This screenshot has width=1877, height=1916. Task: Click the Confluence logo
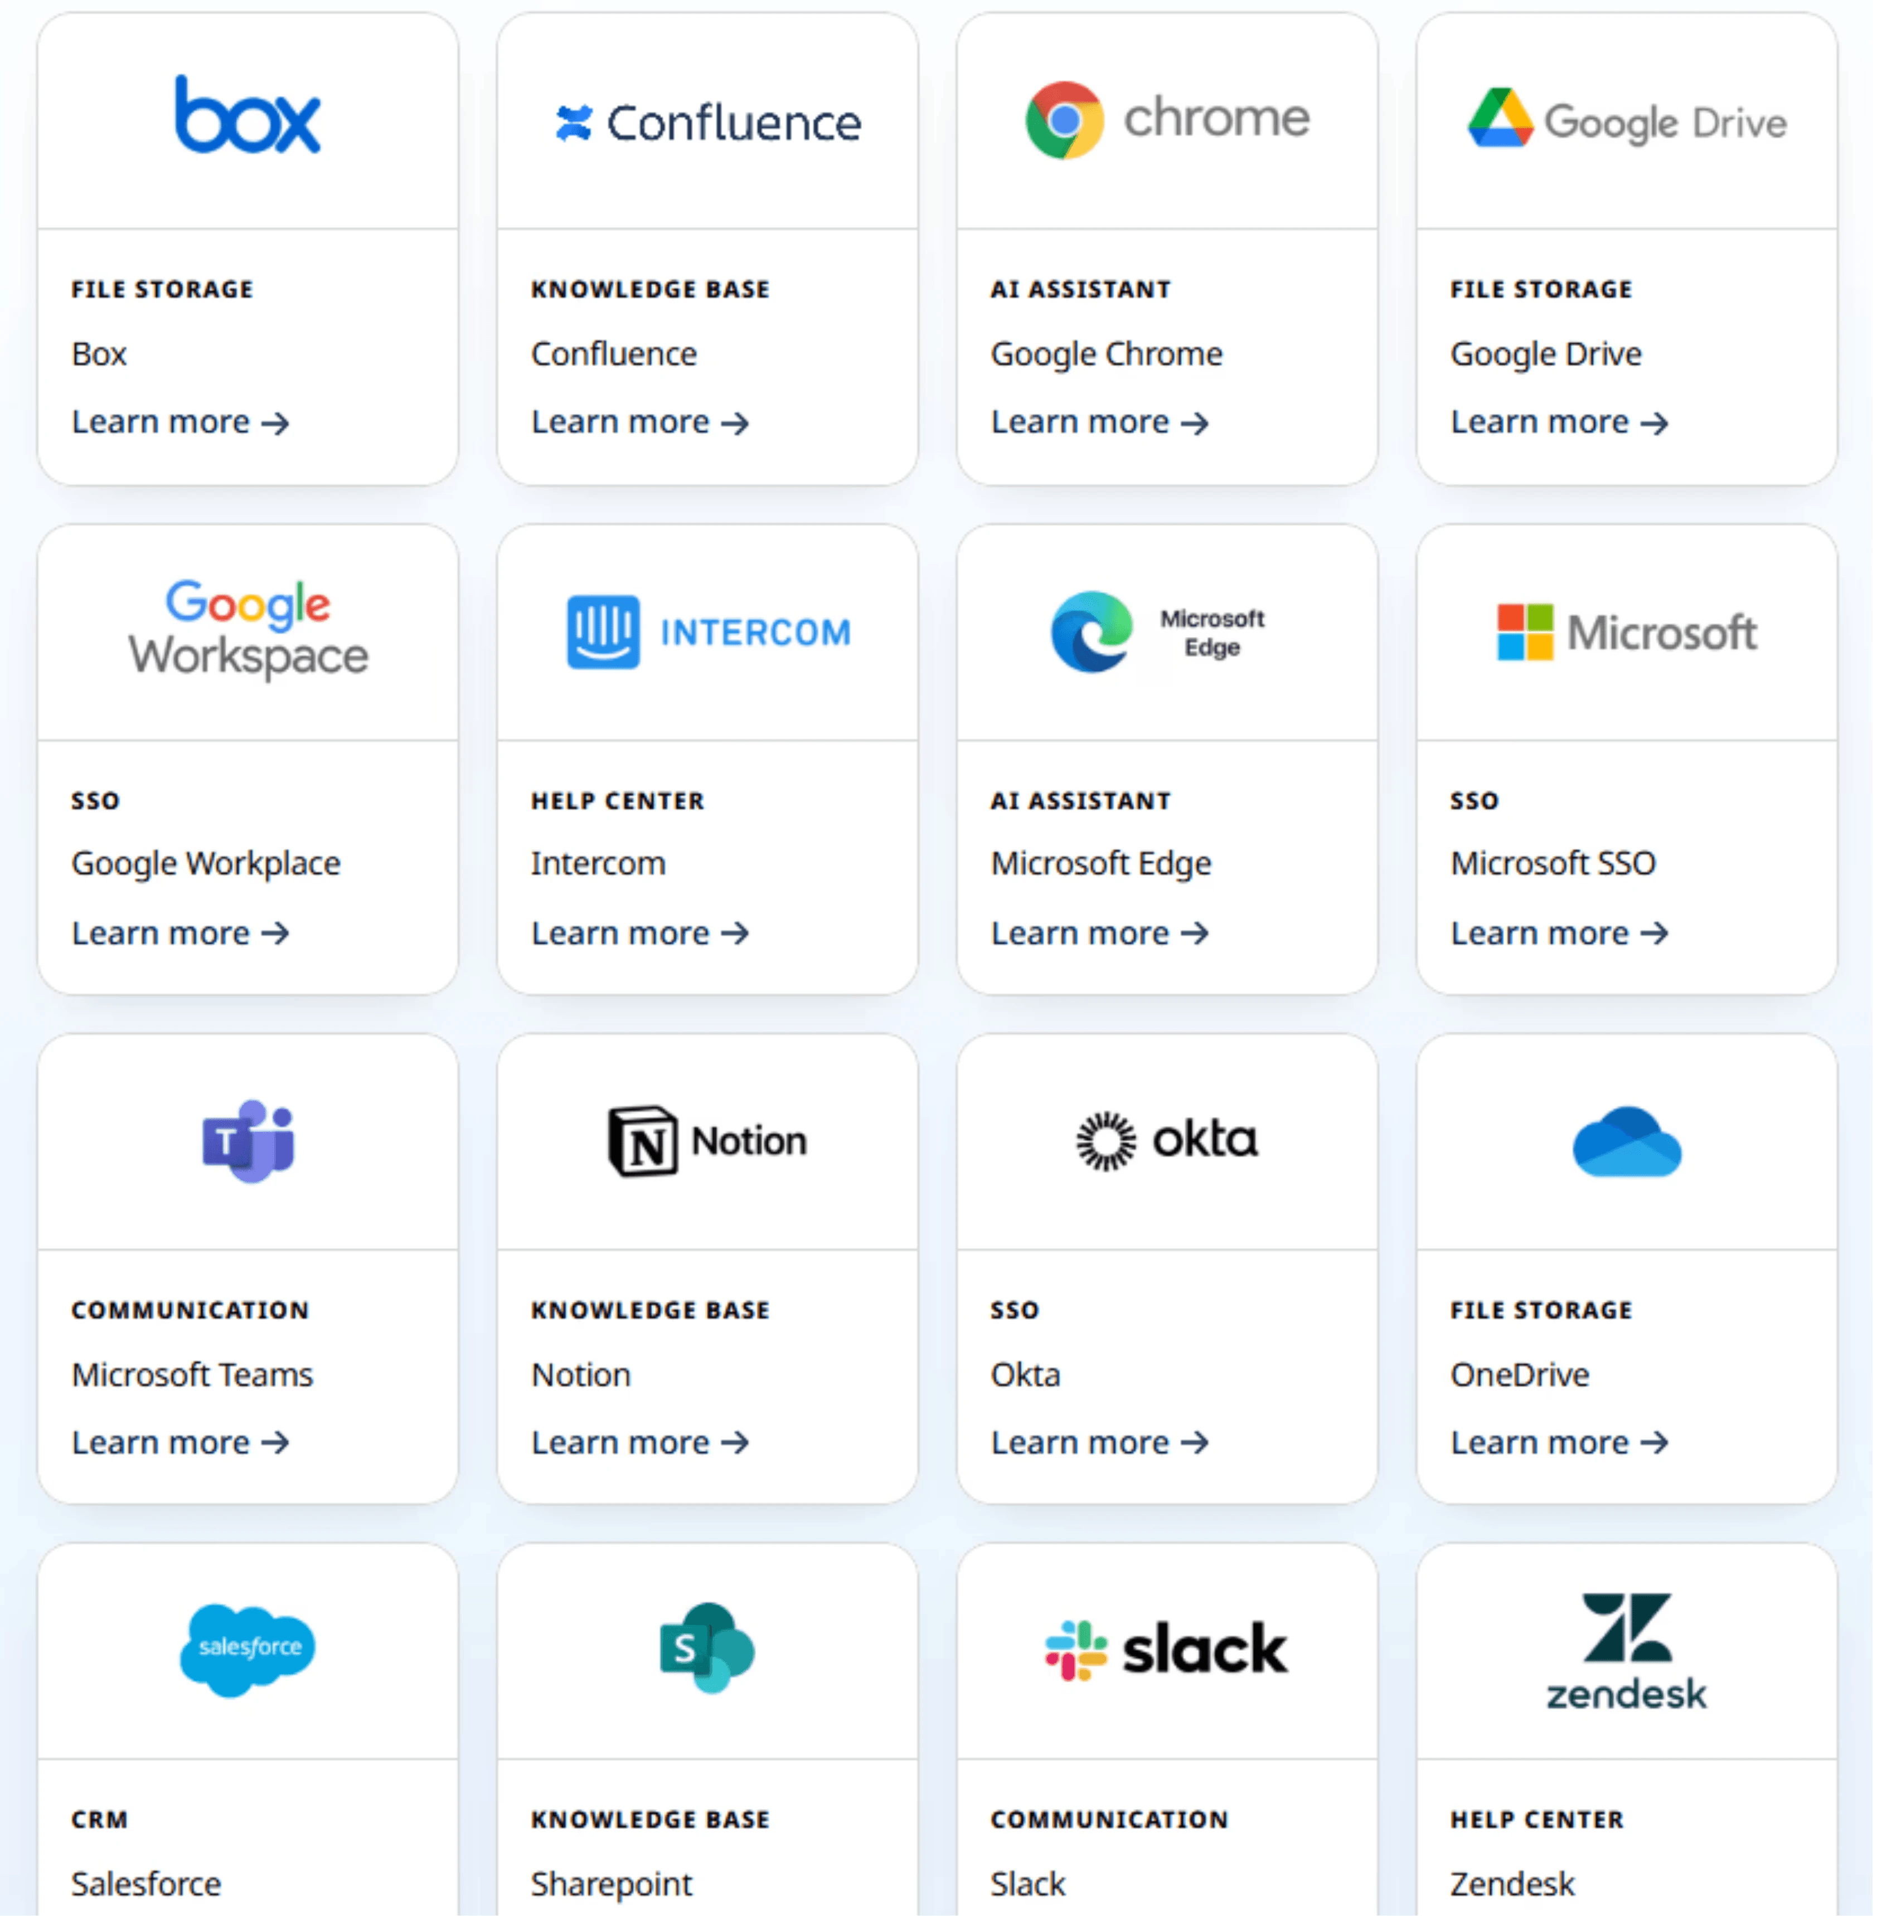(708, 123)
